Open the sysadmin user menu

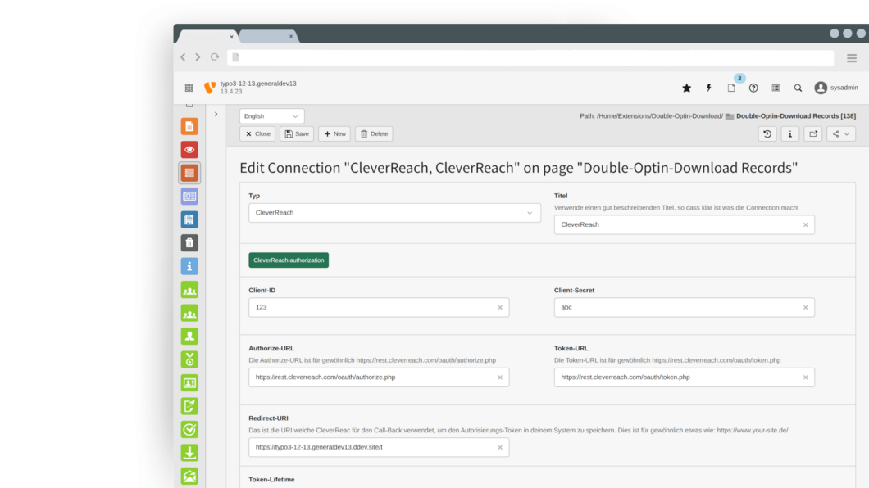coord(836,88)
